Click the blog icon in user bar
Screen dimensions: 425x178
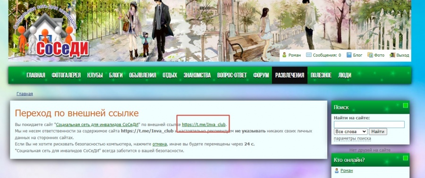tap(349, 55)
